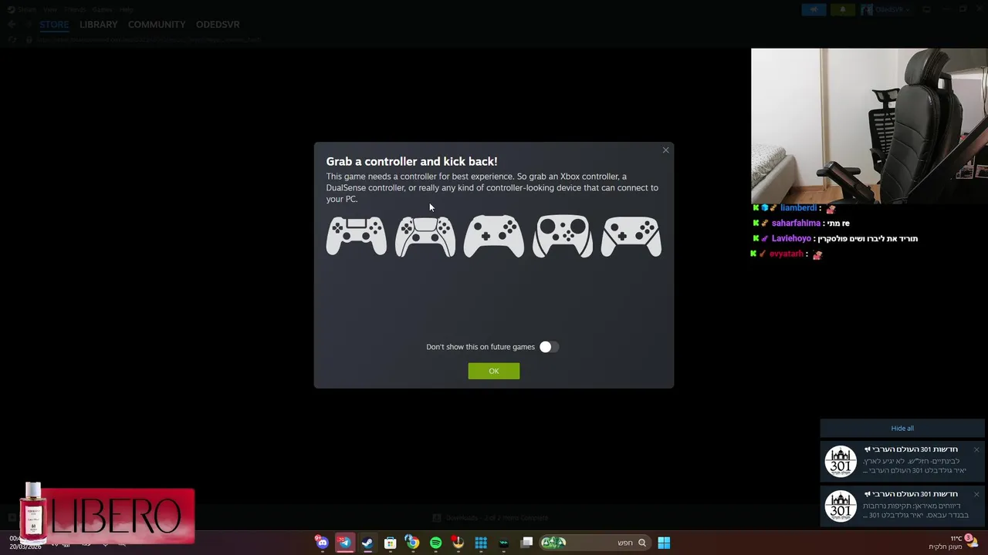Image resolution: width=988 pixels, height=555 pixels.
Task: Open Discord from the taskbar
Action: point(322,543)
